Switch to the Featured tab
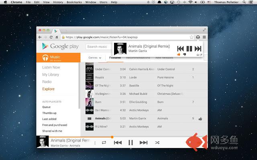This screenshot has height=160, width=257. coord(115,58)
